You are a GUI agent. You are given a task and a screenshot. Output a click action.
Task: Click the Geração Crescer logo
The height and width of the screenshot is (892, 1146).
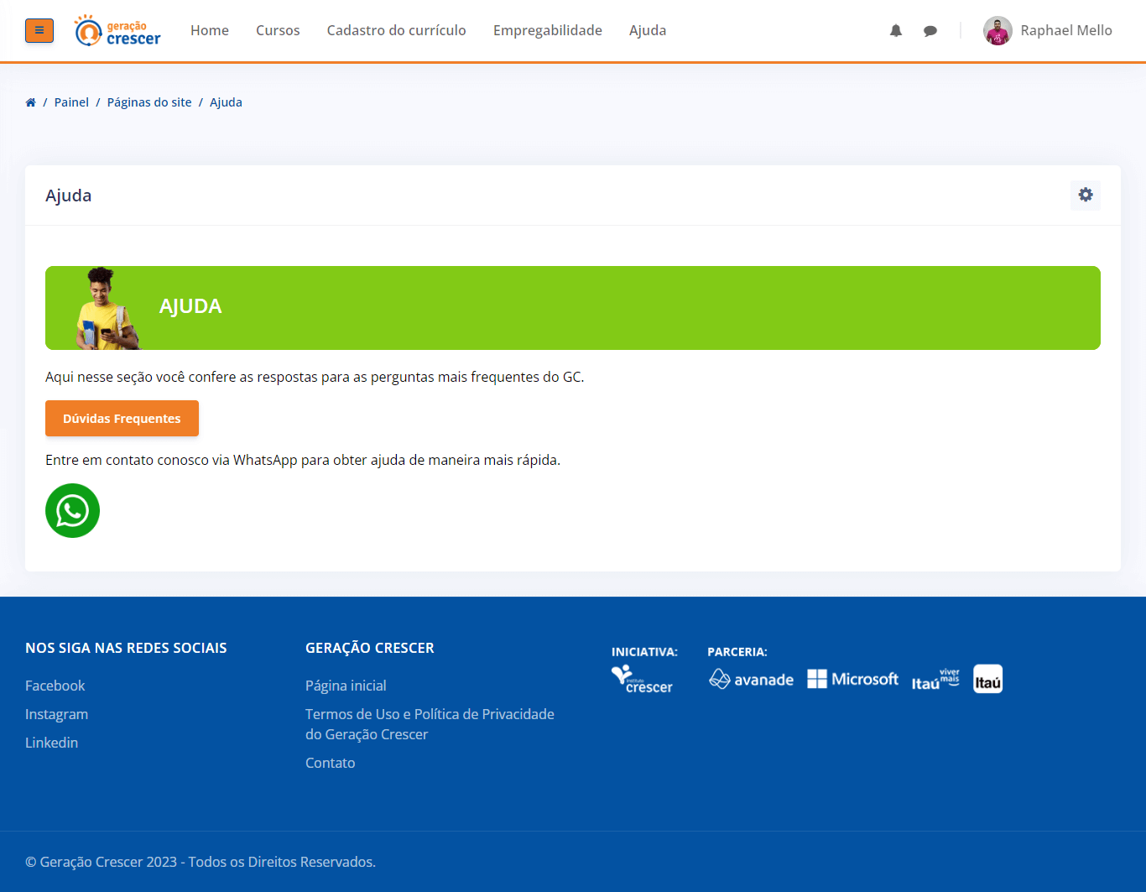117,31
